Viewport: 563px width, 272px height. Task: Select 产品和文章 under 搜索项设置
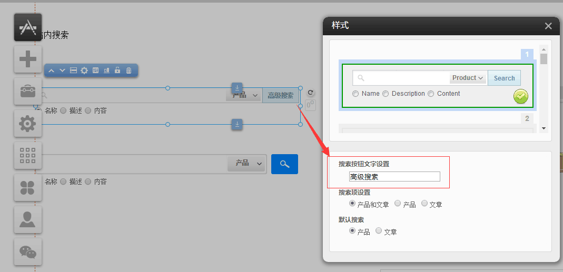point(352,204)
